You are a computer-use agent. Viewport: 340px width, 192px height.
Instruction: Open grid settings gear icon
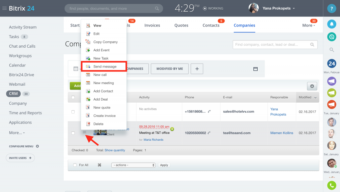tap(312, 86)
